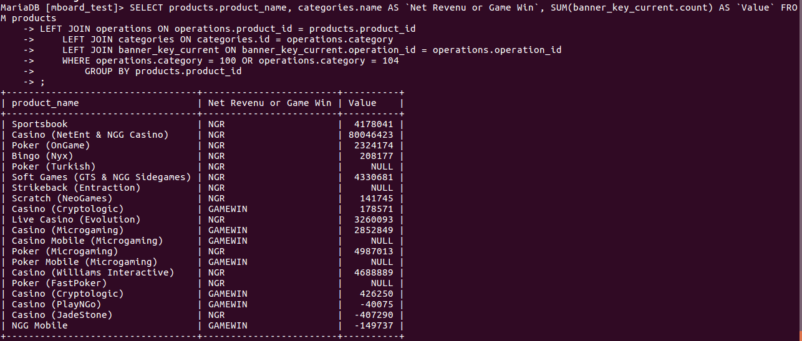Click the GROUP BY products.product_id line

click(163, 72)
